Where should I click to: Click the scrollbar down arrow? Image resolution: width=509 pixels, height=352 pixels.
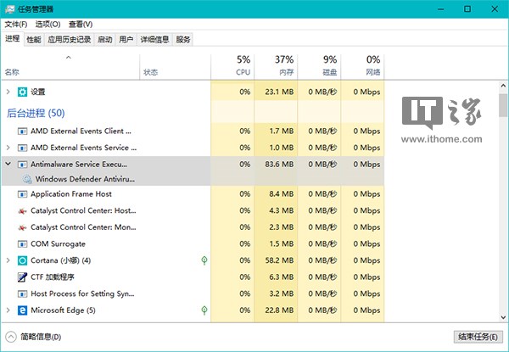pyautogui.click(x=503, y=317)
